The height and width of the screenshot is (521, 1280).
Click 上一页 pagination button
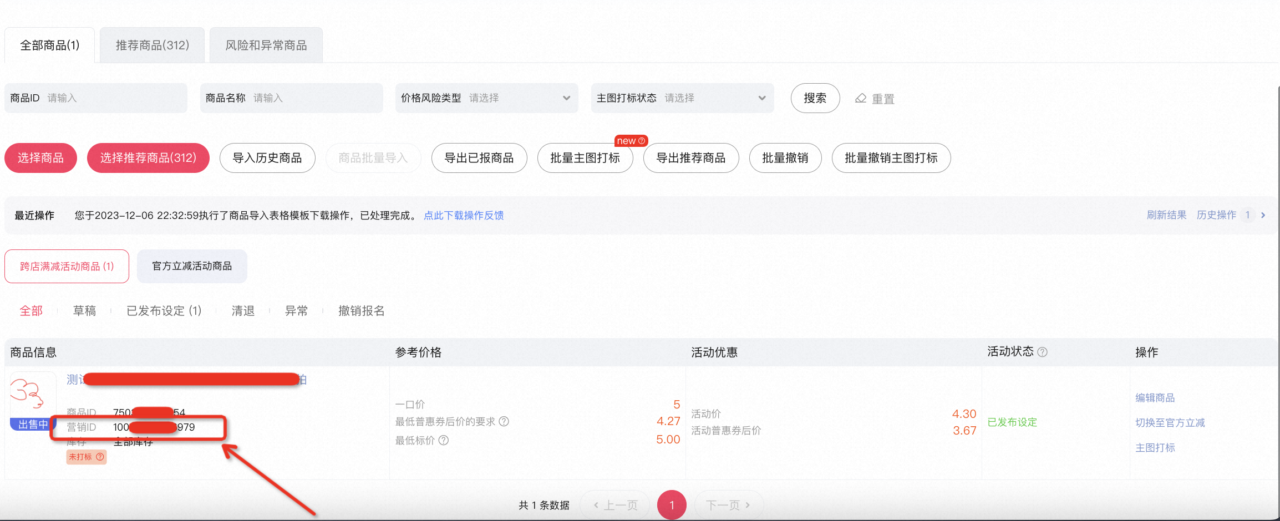click(615, 505)
